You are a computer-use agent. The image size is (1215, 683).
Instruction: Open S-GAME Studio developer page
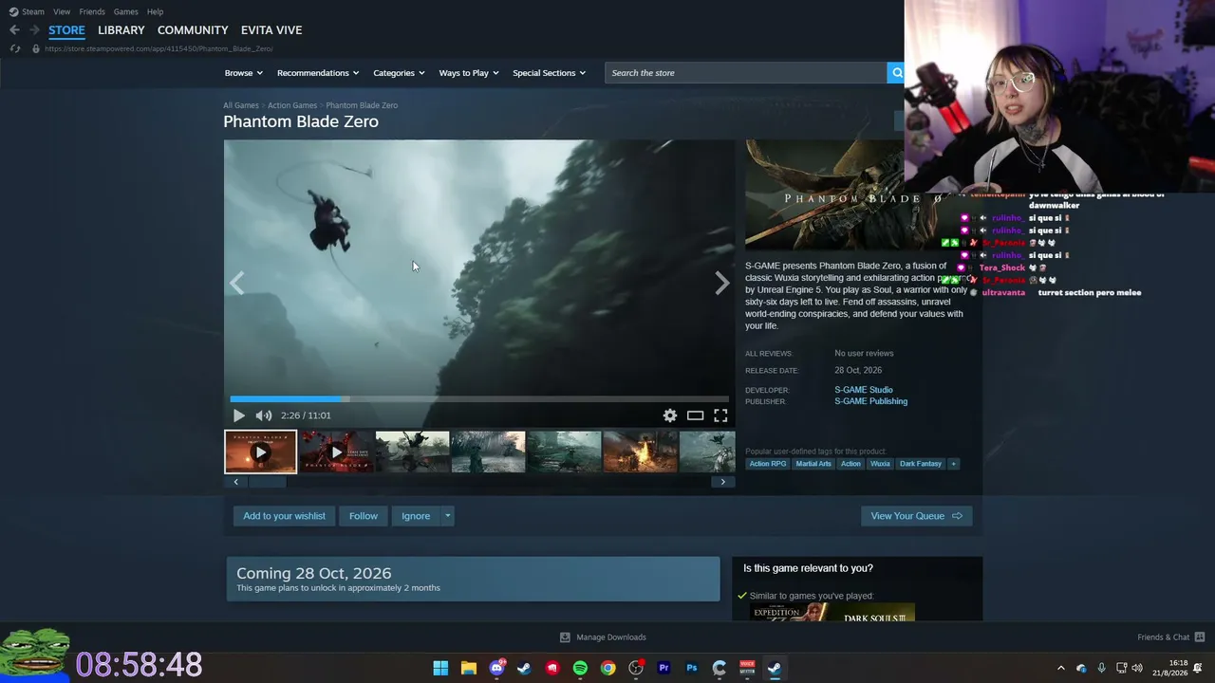point(864,390)
